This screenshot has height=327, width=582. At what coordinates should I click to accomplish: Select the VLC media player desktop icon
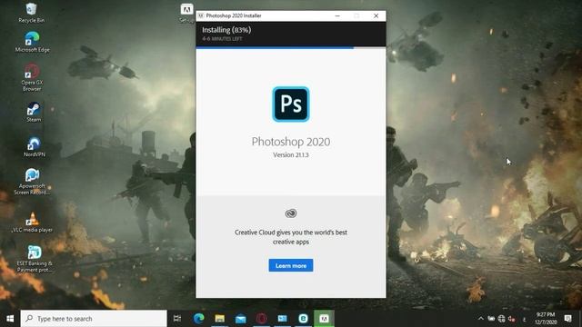click(x=33, y=222)
